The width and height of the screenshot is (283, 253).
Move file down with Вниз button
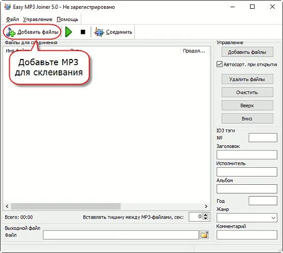click(x=247, y=119)
